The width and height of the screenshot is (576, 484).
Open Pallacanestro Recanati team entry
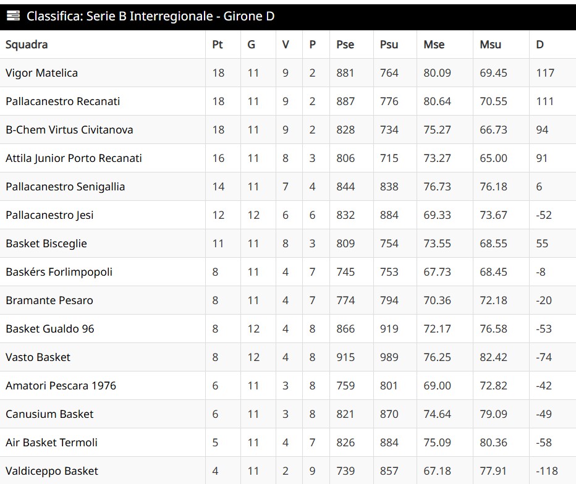pyautogui.click(x=62, y=101)
